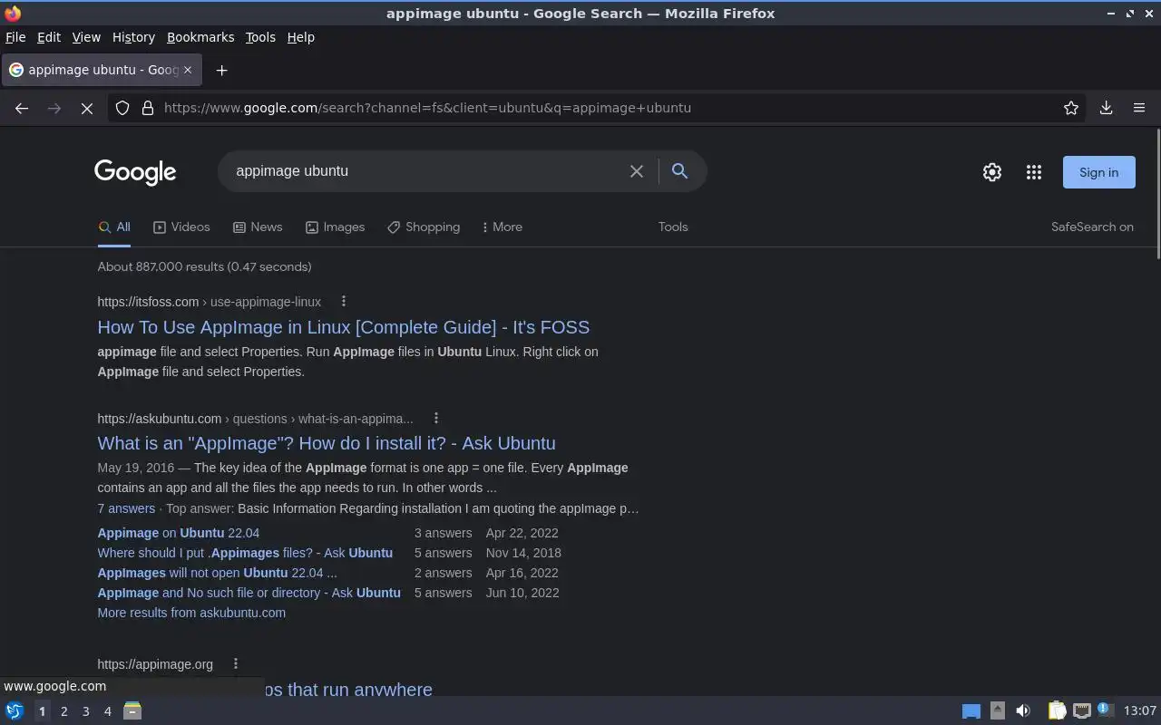Image resolution: width=1161 pixels, height=725 pixels.
Task: Open the taskbar file manager icon
Action: pyautogui.click(x=132, y=710)
